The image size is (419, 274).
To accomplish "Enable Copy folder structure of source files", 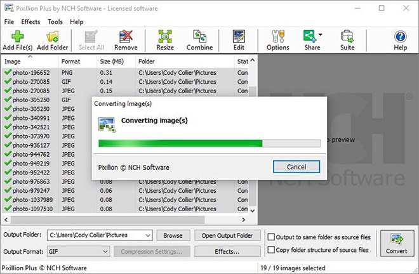I will (x=271, y=250).
